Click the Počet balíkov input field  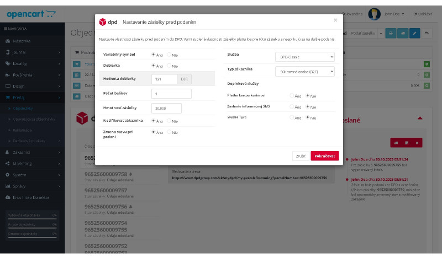(171, 94)
